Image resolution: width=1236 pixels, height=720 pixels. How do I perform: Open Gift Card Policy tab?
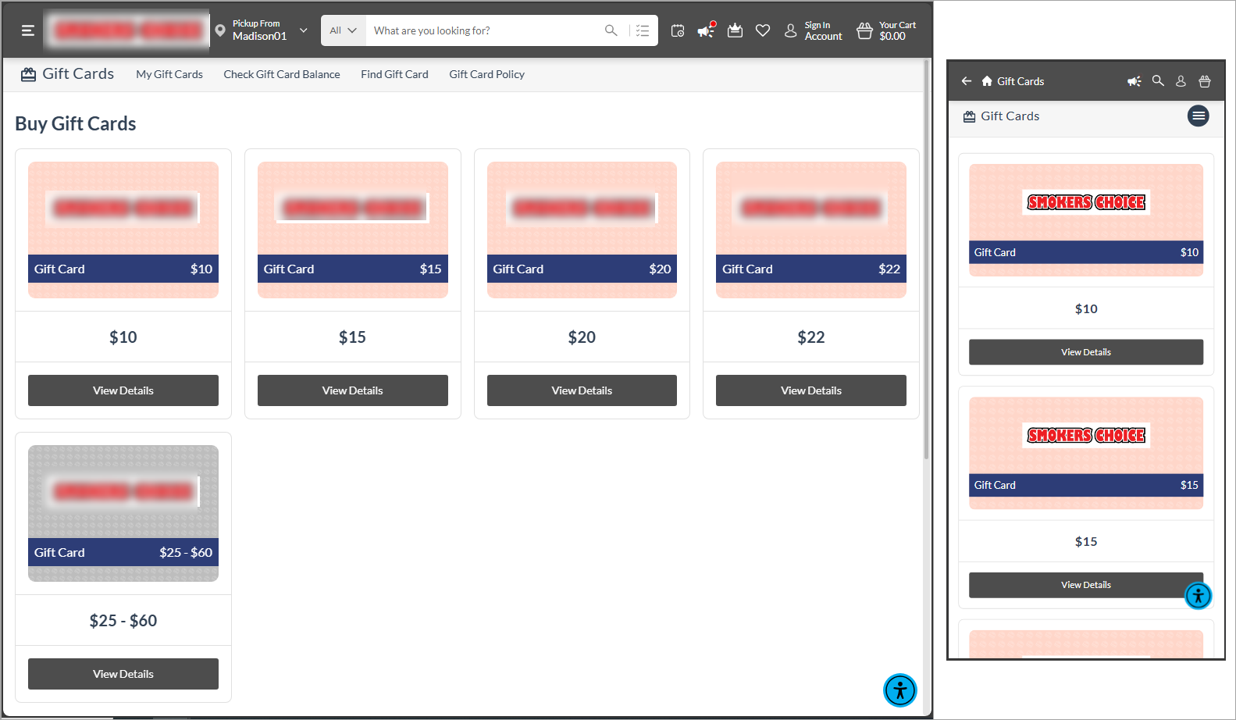click(x=486, y=74)
